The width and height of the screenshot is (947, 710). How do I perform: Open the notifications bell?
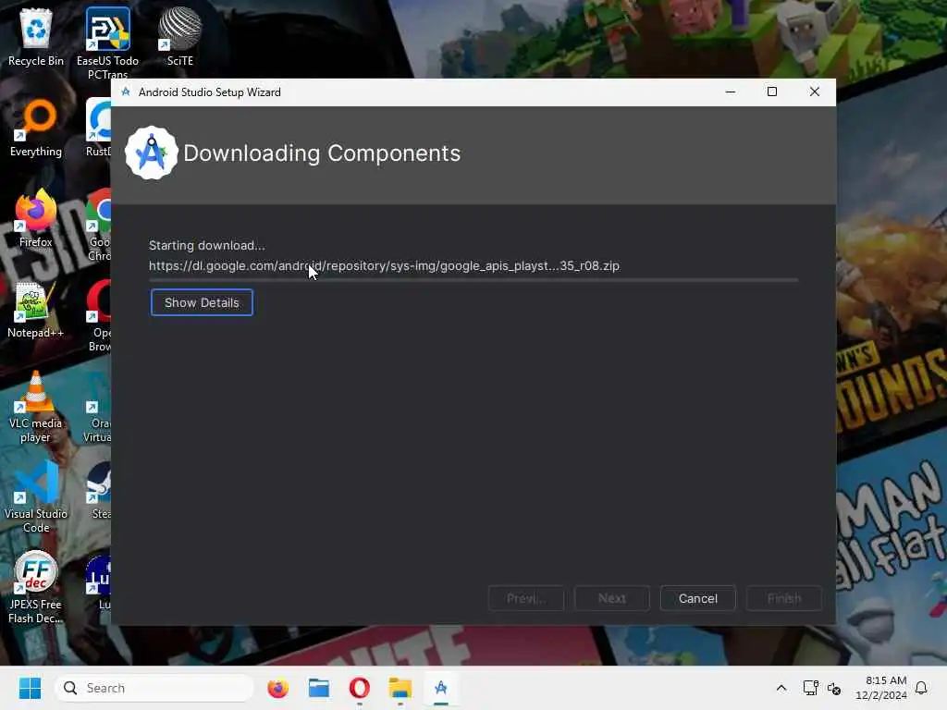coord(922,688)
